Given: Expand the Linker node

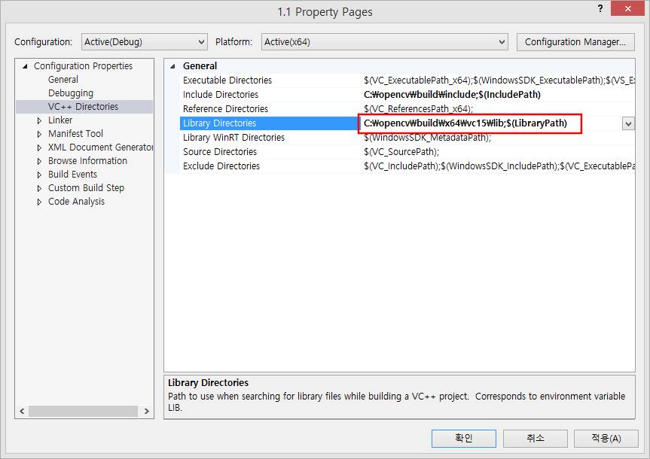Looking at the screenshot, I should (40, 120).
